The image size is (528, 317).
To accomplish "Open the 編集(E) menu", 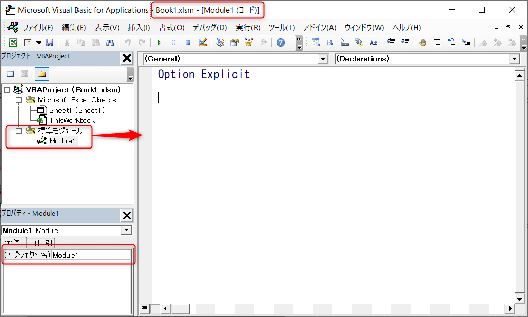I will (74, 28).
